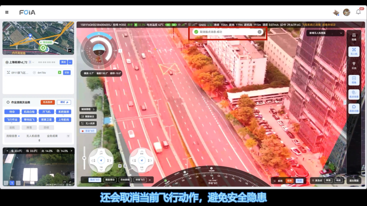Switch to the 业务成果 tab
The height and width of the screenshot is (206, 367).
click(52, 136)
